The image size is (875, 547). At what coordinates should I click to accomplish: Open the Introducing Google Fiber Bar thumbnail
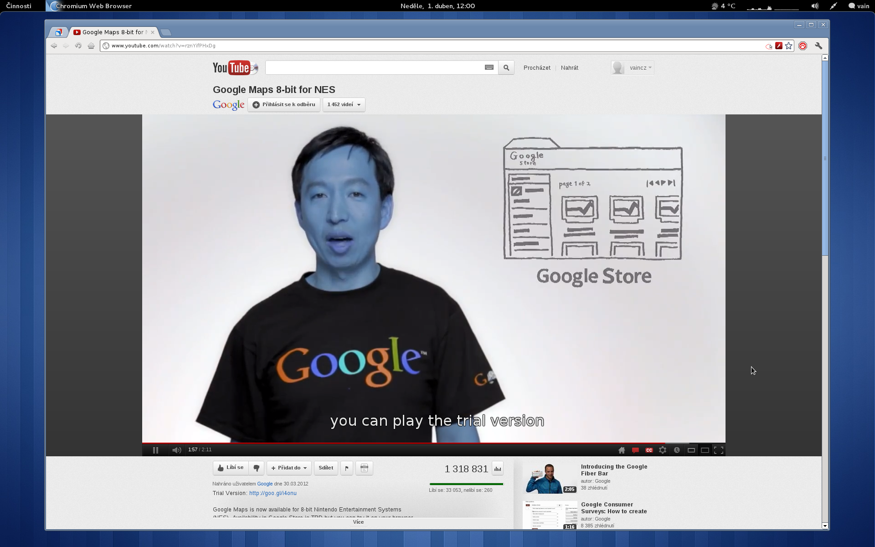pyautogui.click(x=550, y=479)
